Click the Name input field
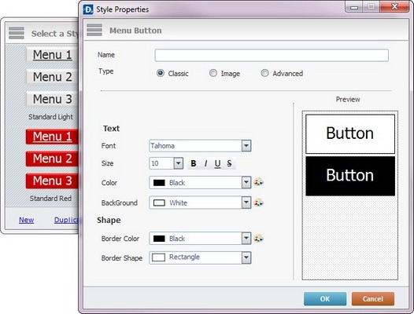The image size is (414, 314). click(x=272, y=55)
